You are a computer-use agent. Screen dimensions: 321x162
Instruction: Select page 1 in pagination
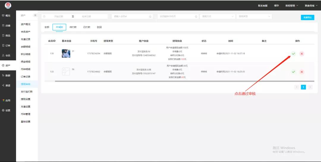point(303,87)
